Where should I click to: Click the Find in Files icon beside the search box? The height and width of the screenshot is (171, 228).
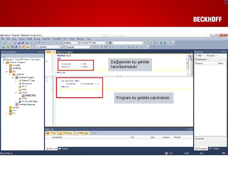[x=110, y=43]
